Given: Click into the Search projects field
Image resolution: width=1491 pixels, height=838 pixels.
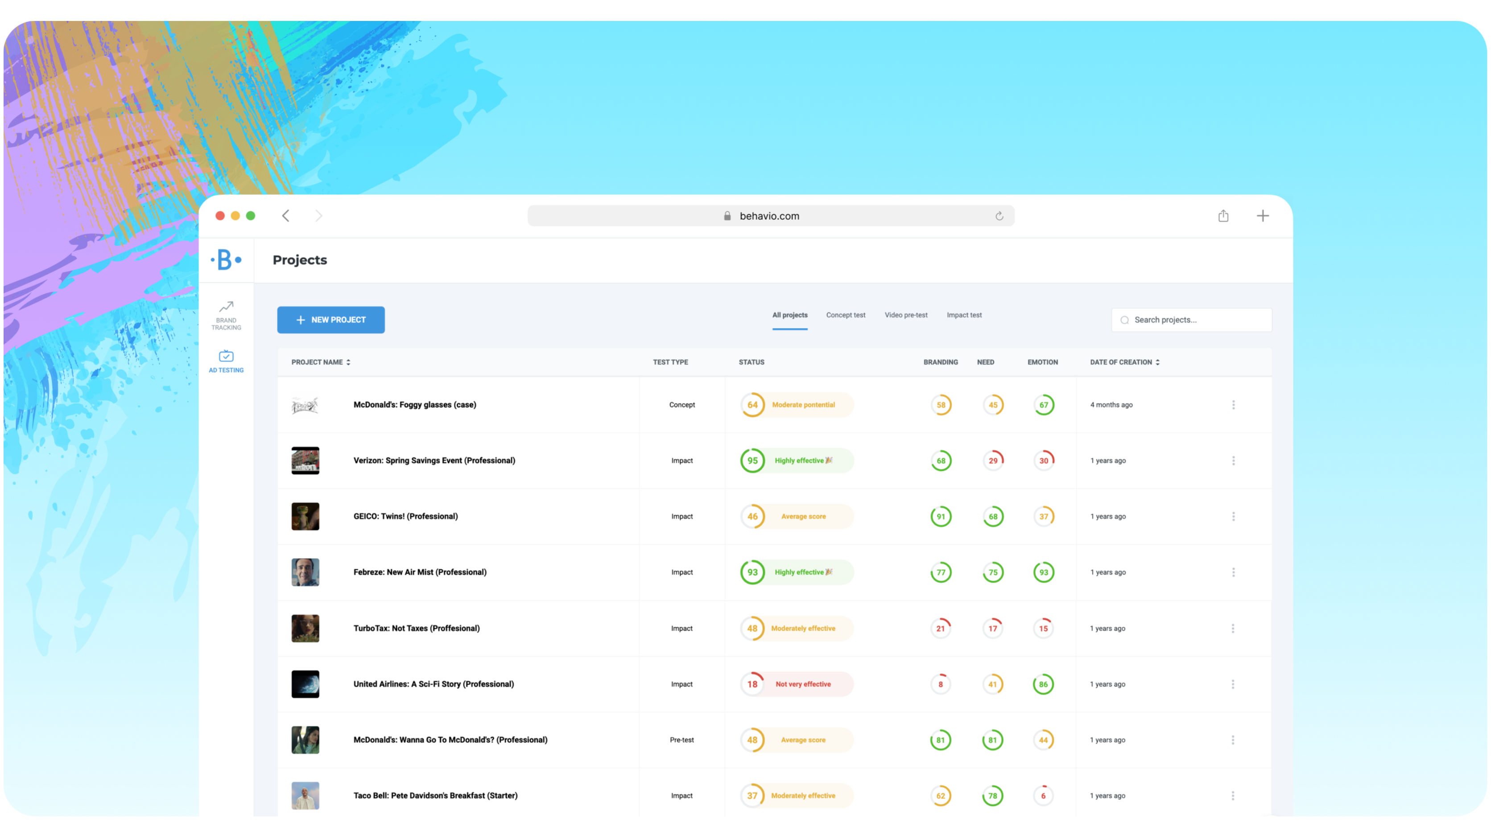Looking at the screenshot, I should click(1191, 320).
